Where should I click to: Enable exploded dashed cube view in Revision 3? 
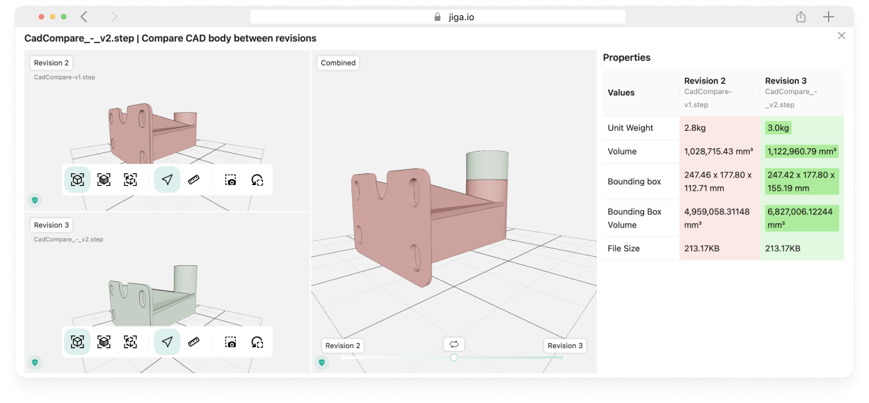tap(130, 342)
